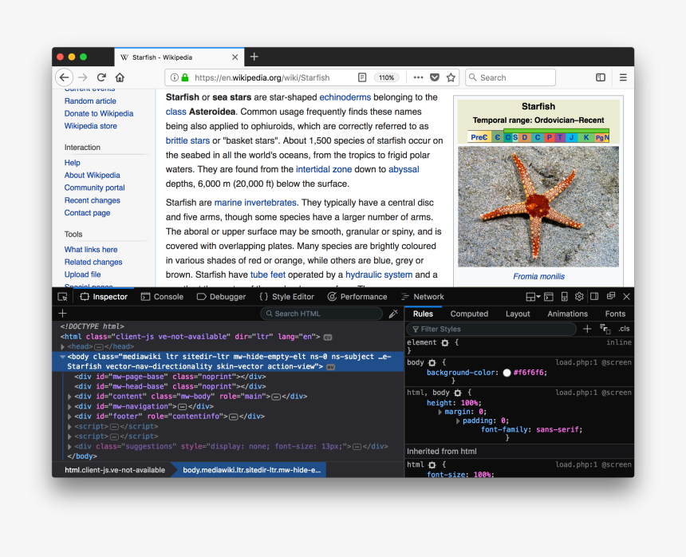Screen dimensions: 686x557
Task: Switch to the Computed side tab
Action: click(x=469, y=314)
